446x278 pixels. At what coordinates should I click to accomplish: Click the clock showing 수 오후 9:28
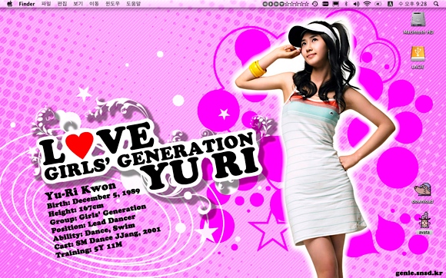pos(413,4)
